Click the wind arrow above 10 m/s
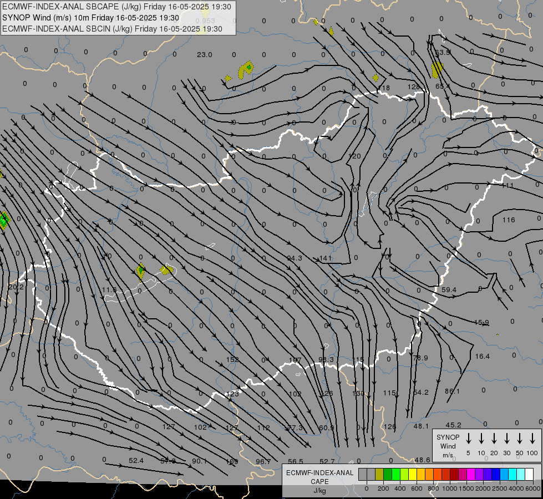The height and width of the screenshot is (499, 543). click(x=481, y=439)
